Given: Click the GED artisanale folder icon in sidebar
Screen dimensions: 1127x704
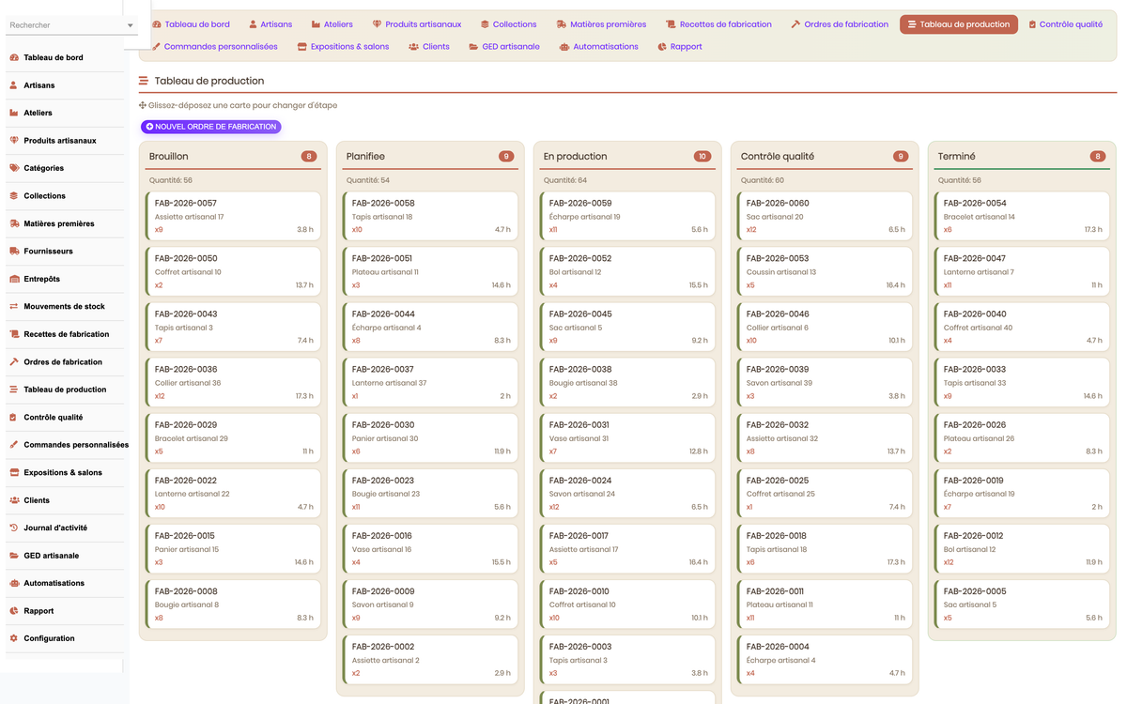Looking at the screenshot, I should click(14, 556).
